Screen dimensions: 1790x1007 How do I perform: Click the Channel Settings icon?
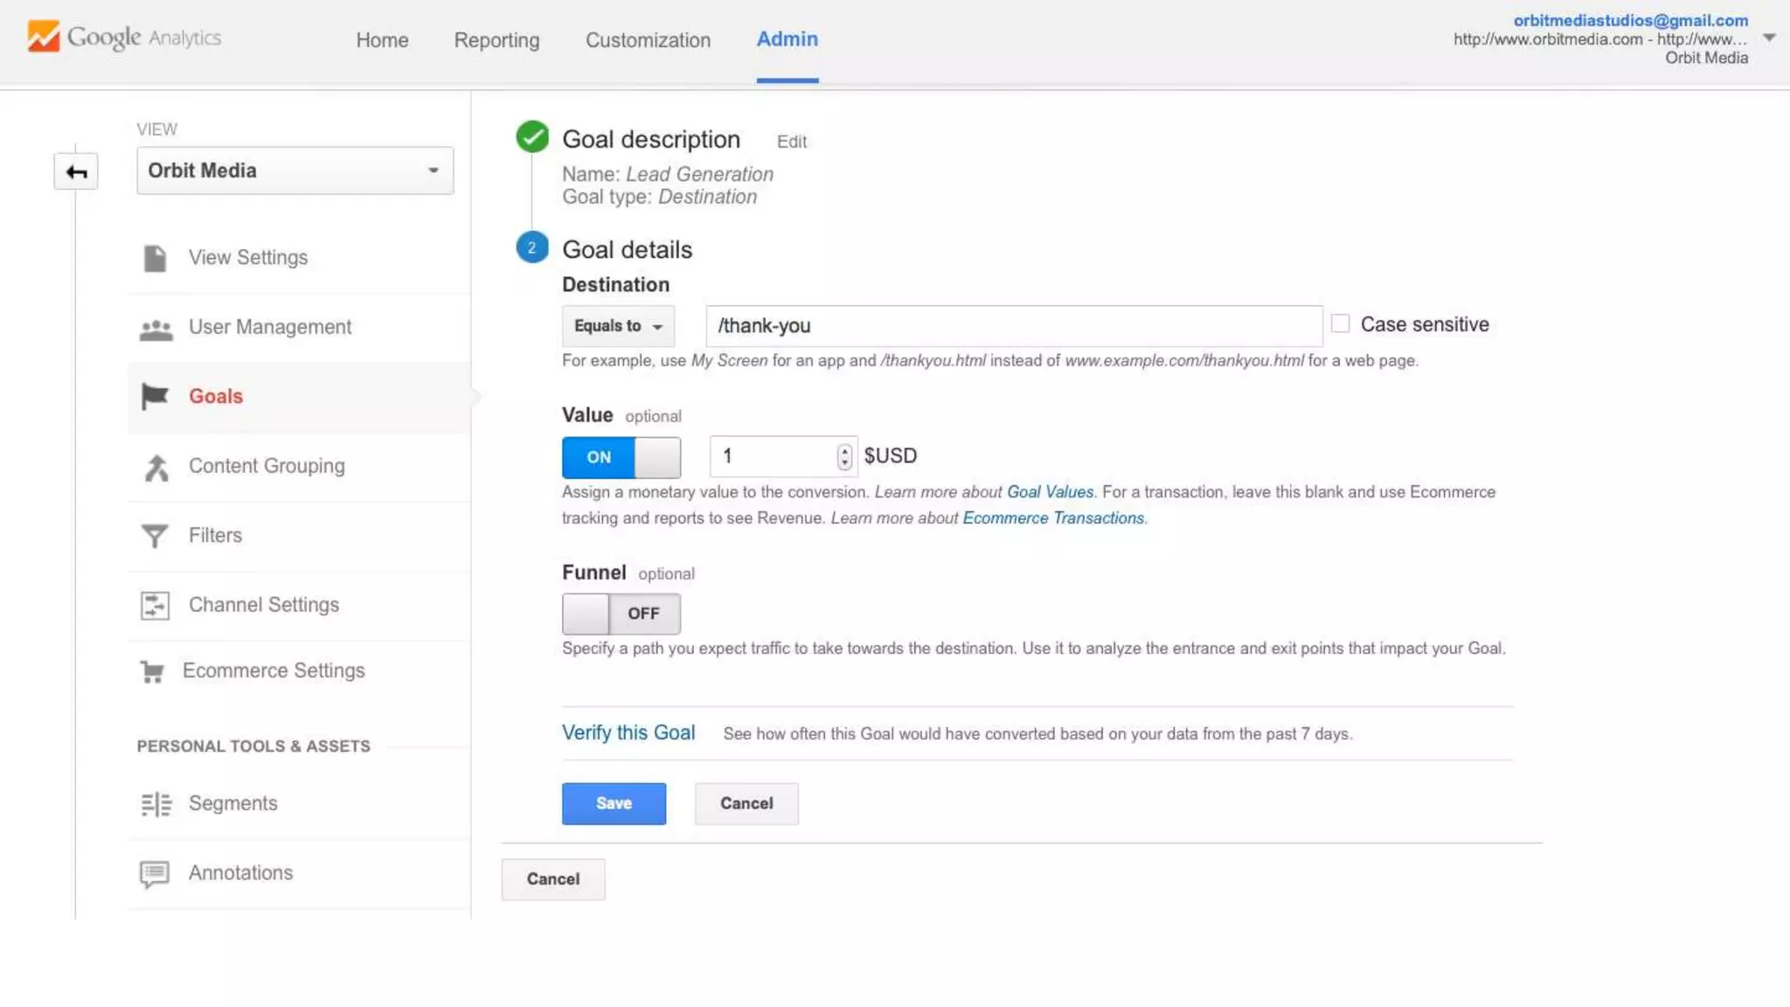(x=155, y=605)
